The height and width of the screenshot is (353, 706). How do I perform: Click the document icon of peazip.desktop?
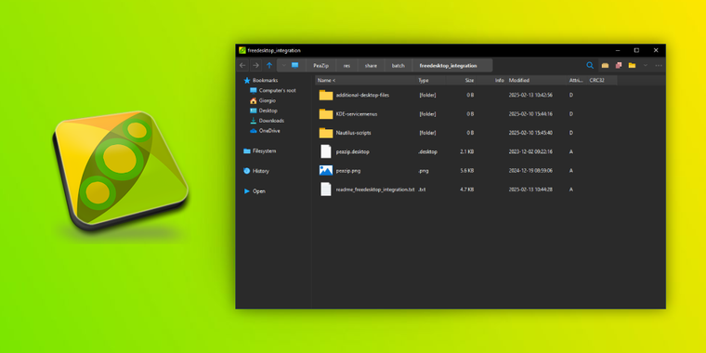326,151
